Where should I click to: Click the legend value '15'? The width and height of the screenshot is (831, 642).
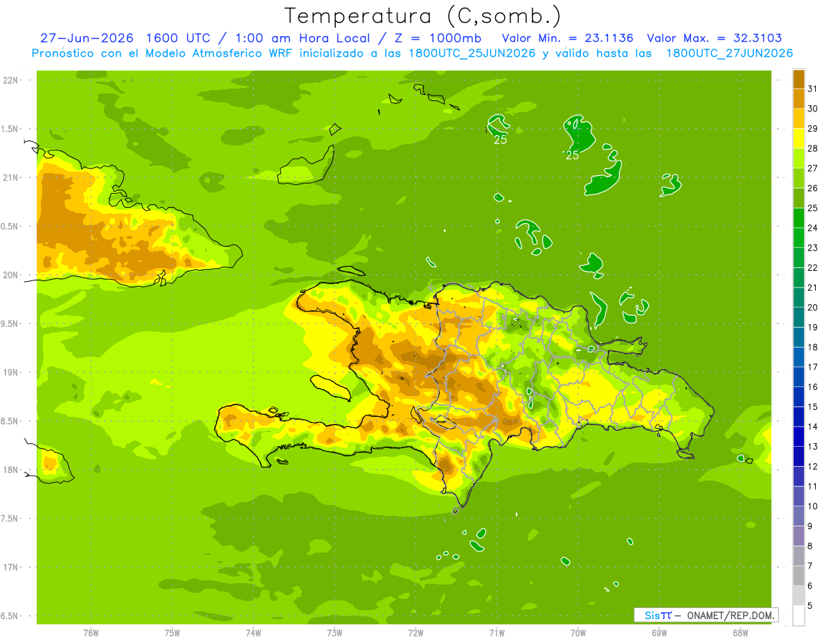click(x=813, y=407)
